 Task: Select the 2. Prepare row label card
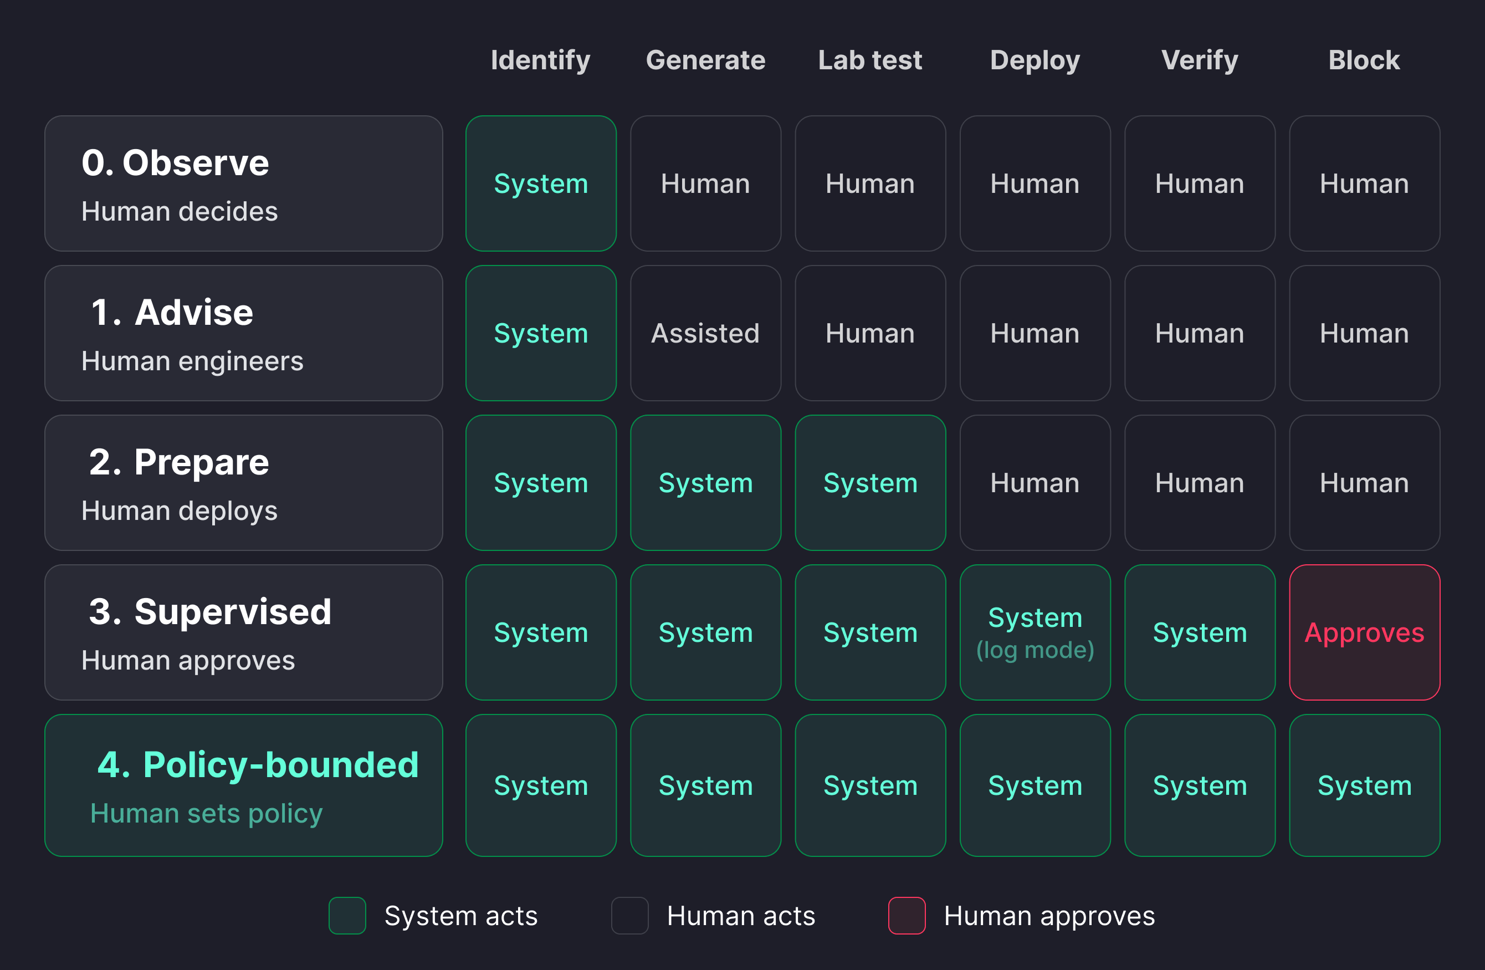[244, 483]
